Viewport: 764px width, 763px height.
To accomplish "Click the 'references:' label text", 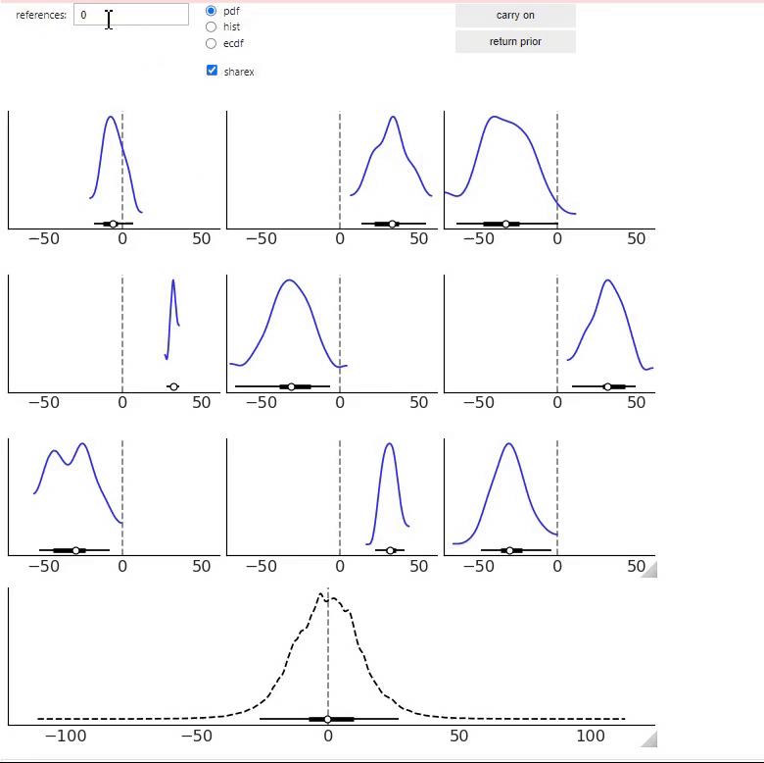I will pyautogui.click(x=41, y=15).
